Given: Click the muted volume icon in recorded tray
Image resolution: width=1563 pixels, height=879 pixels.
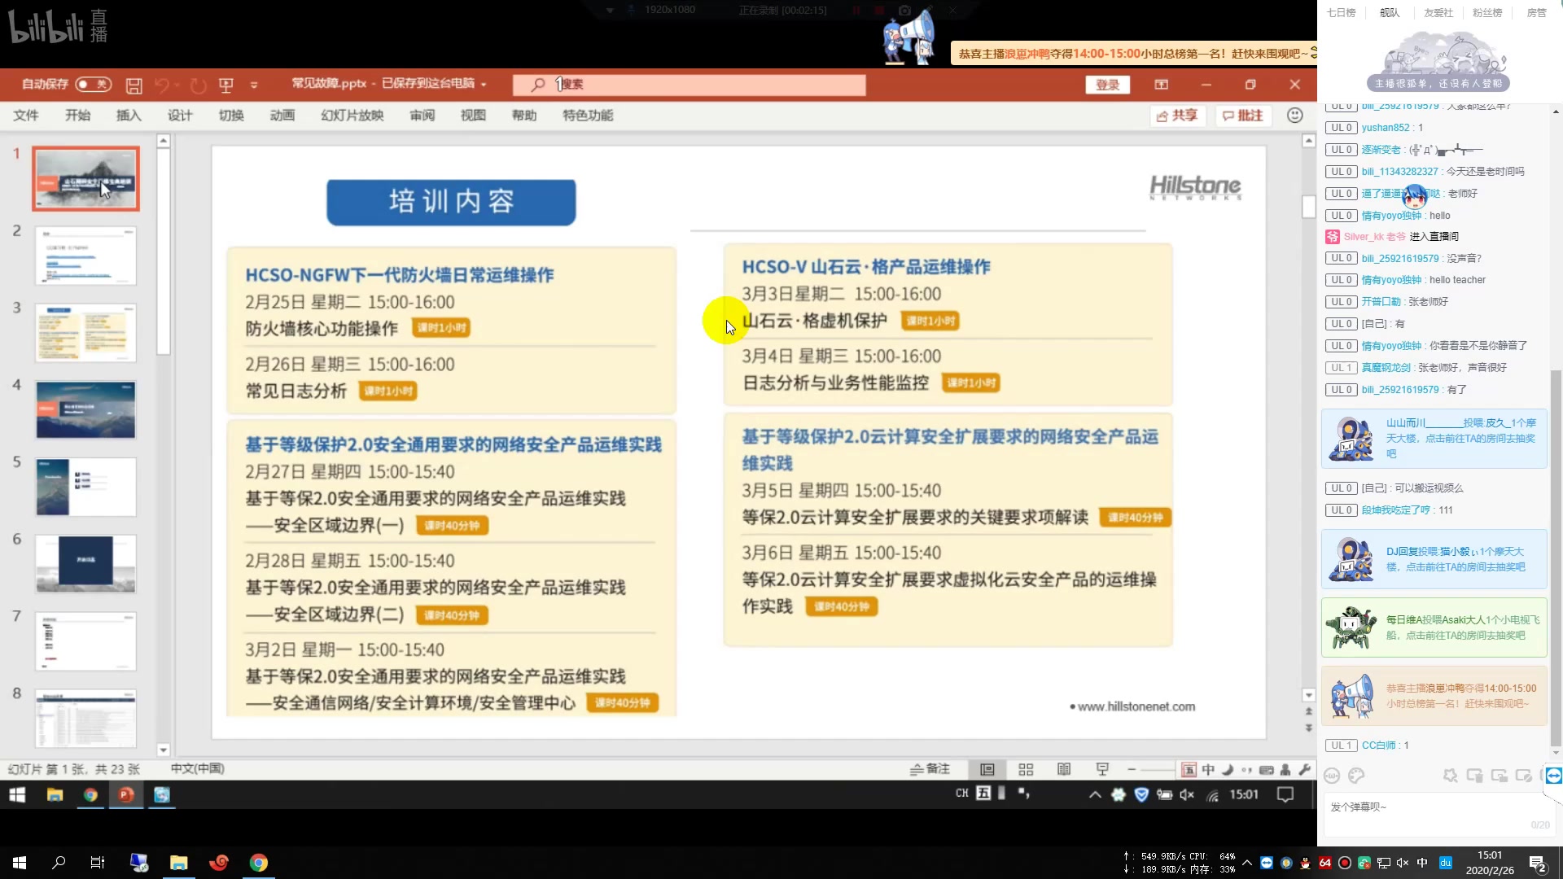Looking at the screenshot, I should pyautogui.click(x=1187, y=795).
